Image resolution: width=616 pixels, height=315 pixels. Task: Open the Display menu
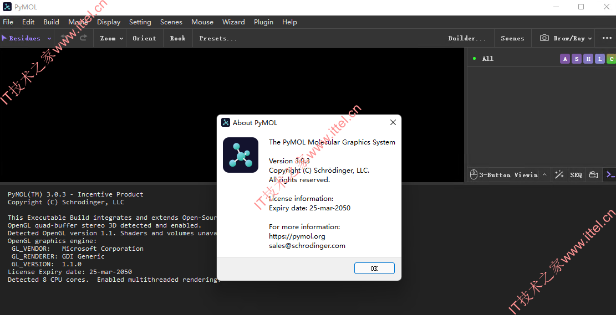click(109, 22)
